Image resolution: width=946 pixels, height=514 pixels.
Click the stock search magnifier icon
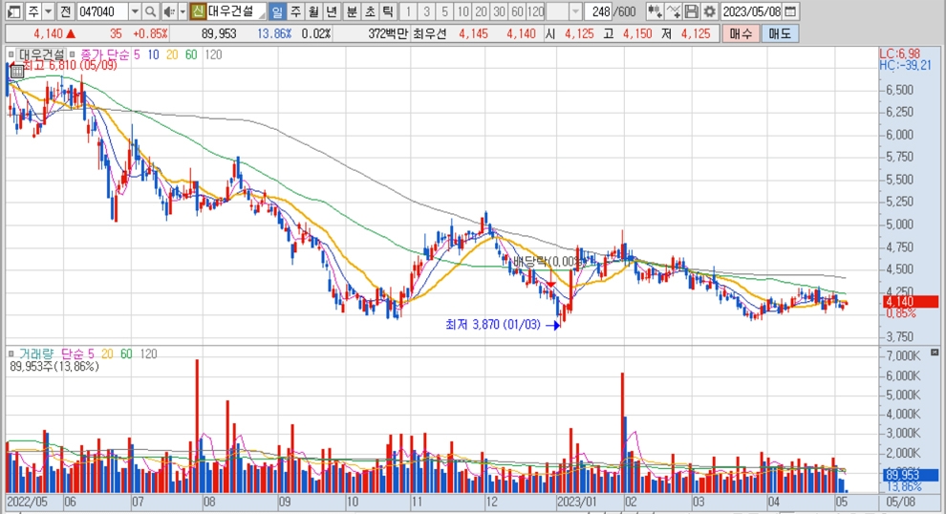[151, 11]
